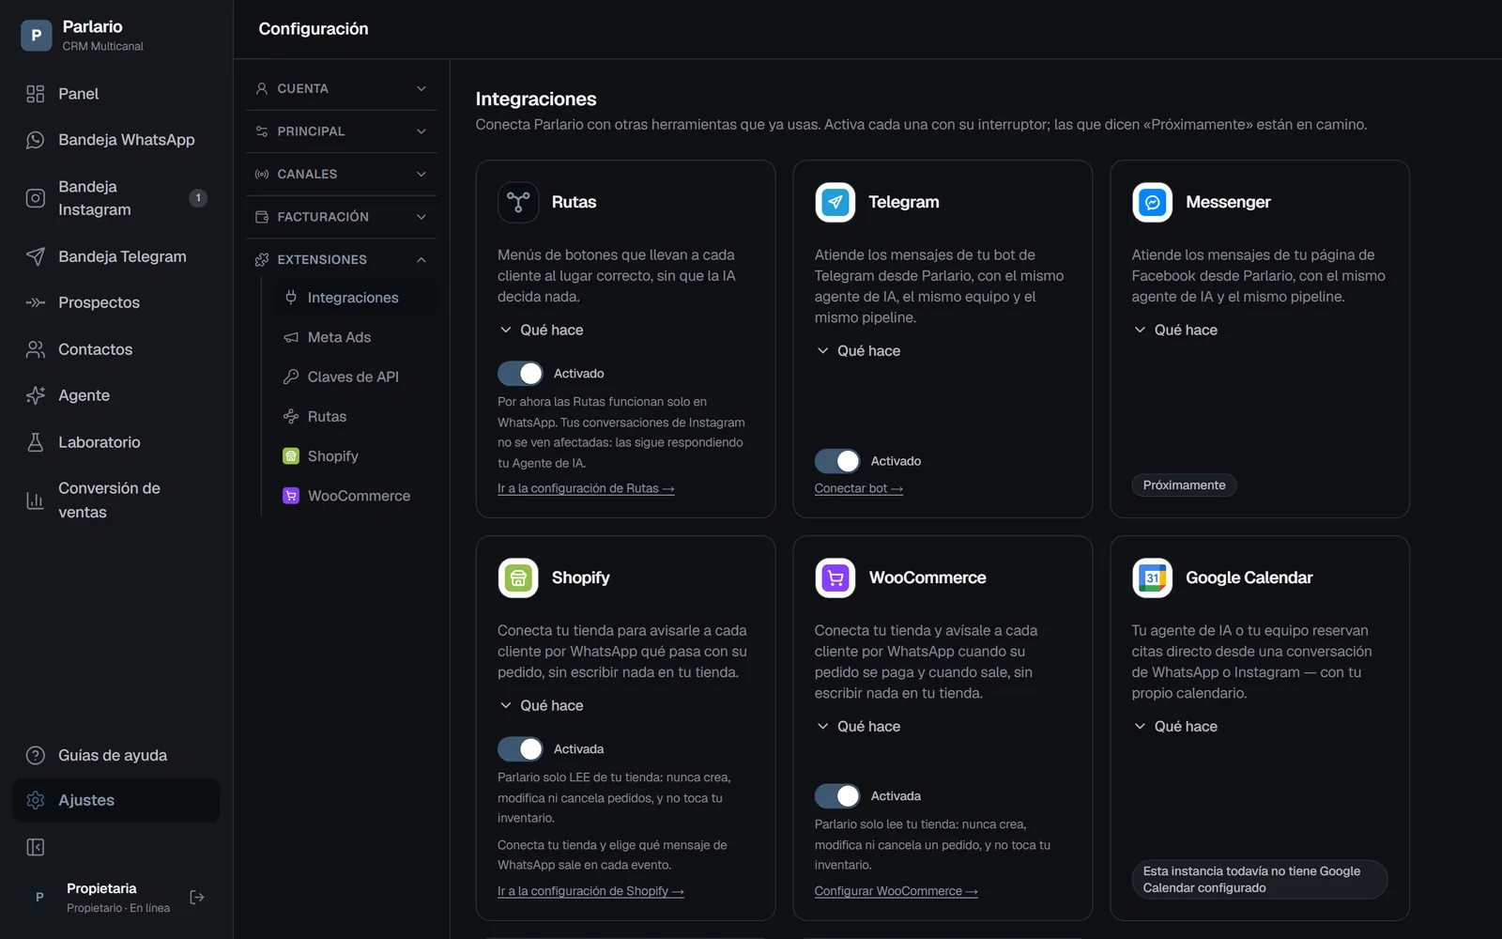Image resolution: width=1502 pixels, height=939 pixels.
Task: Expand 'Qué hace' in the WooCommerce card
Action: [859, 727]
